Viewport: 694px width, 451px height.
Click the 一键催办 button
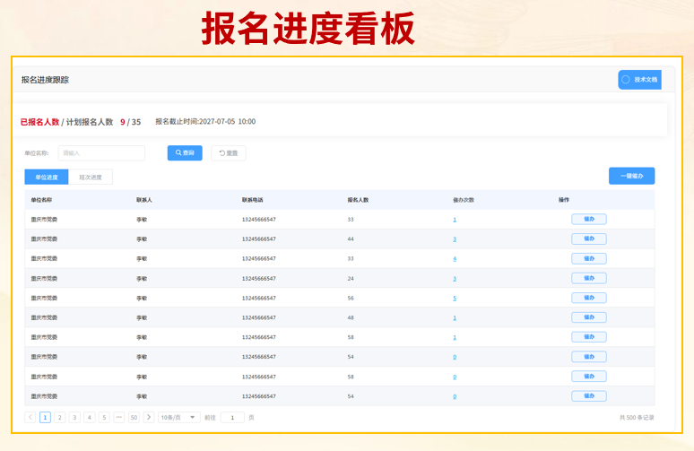click(x=631, y=176)
